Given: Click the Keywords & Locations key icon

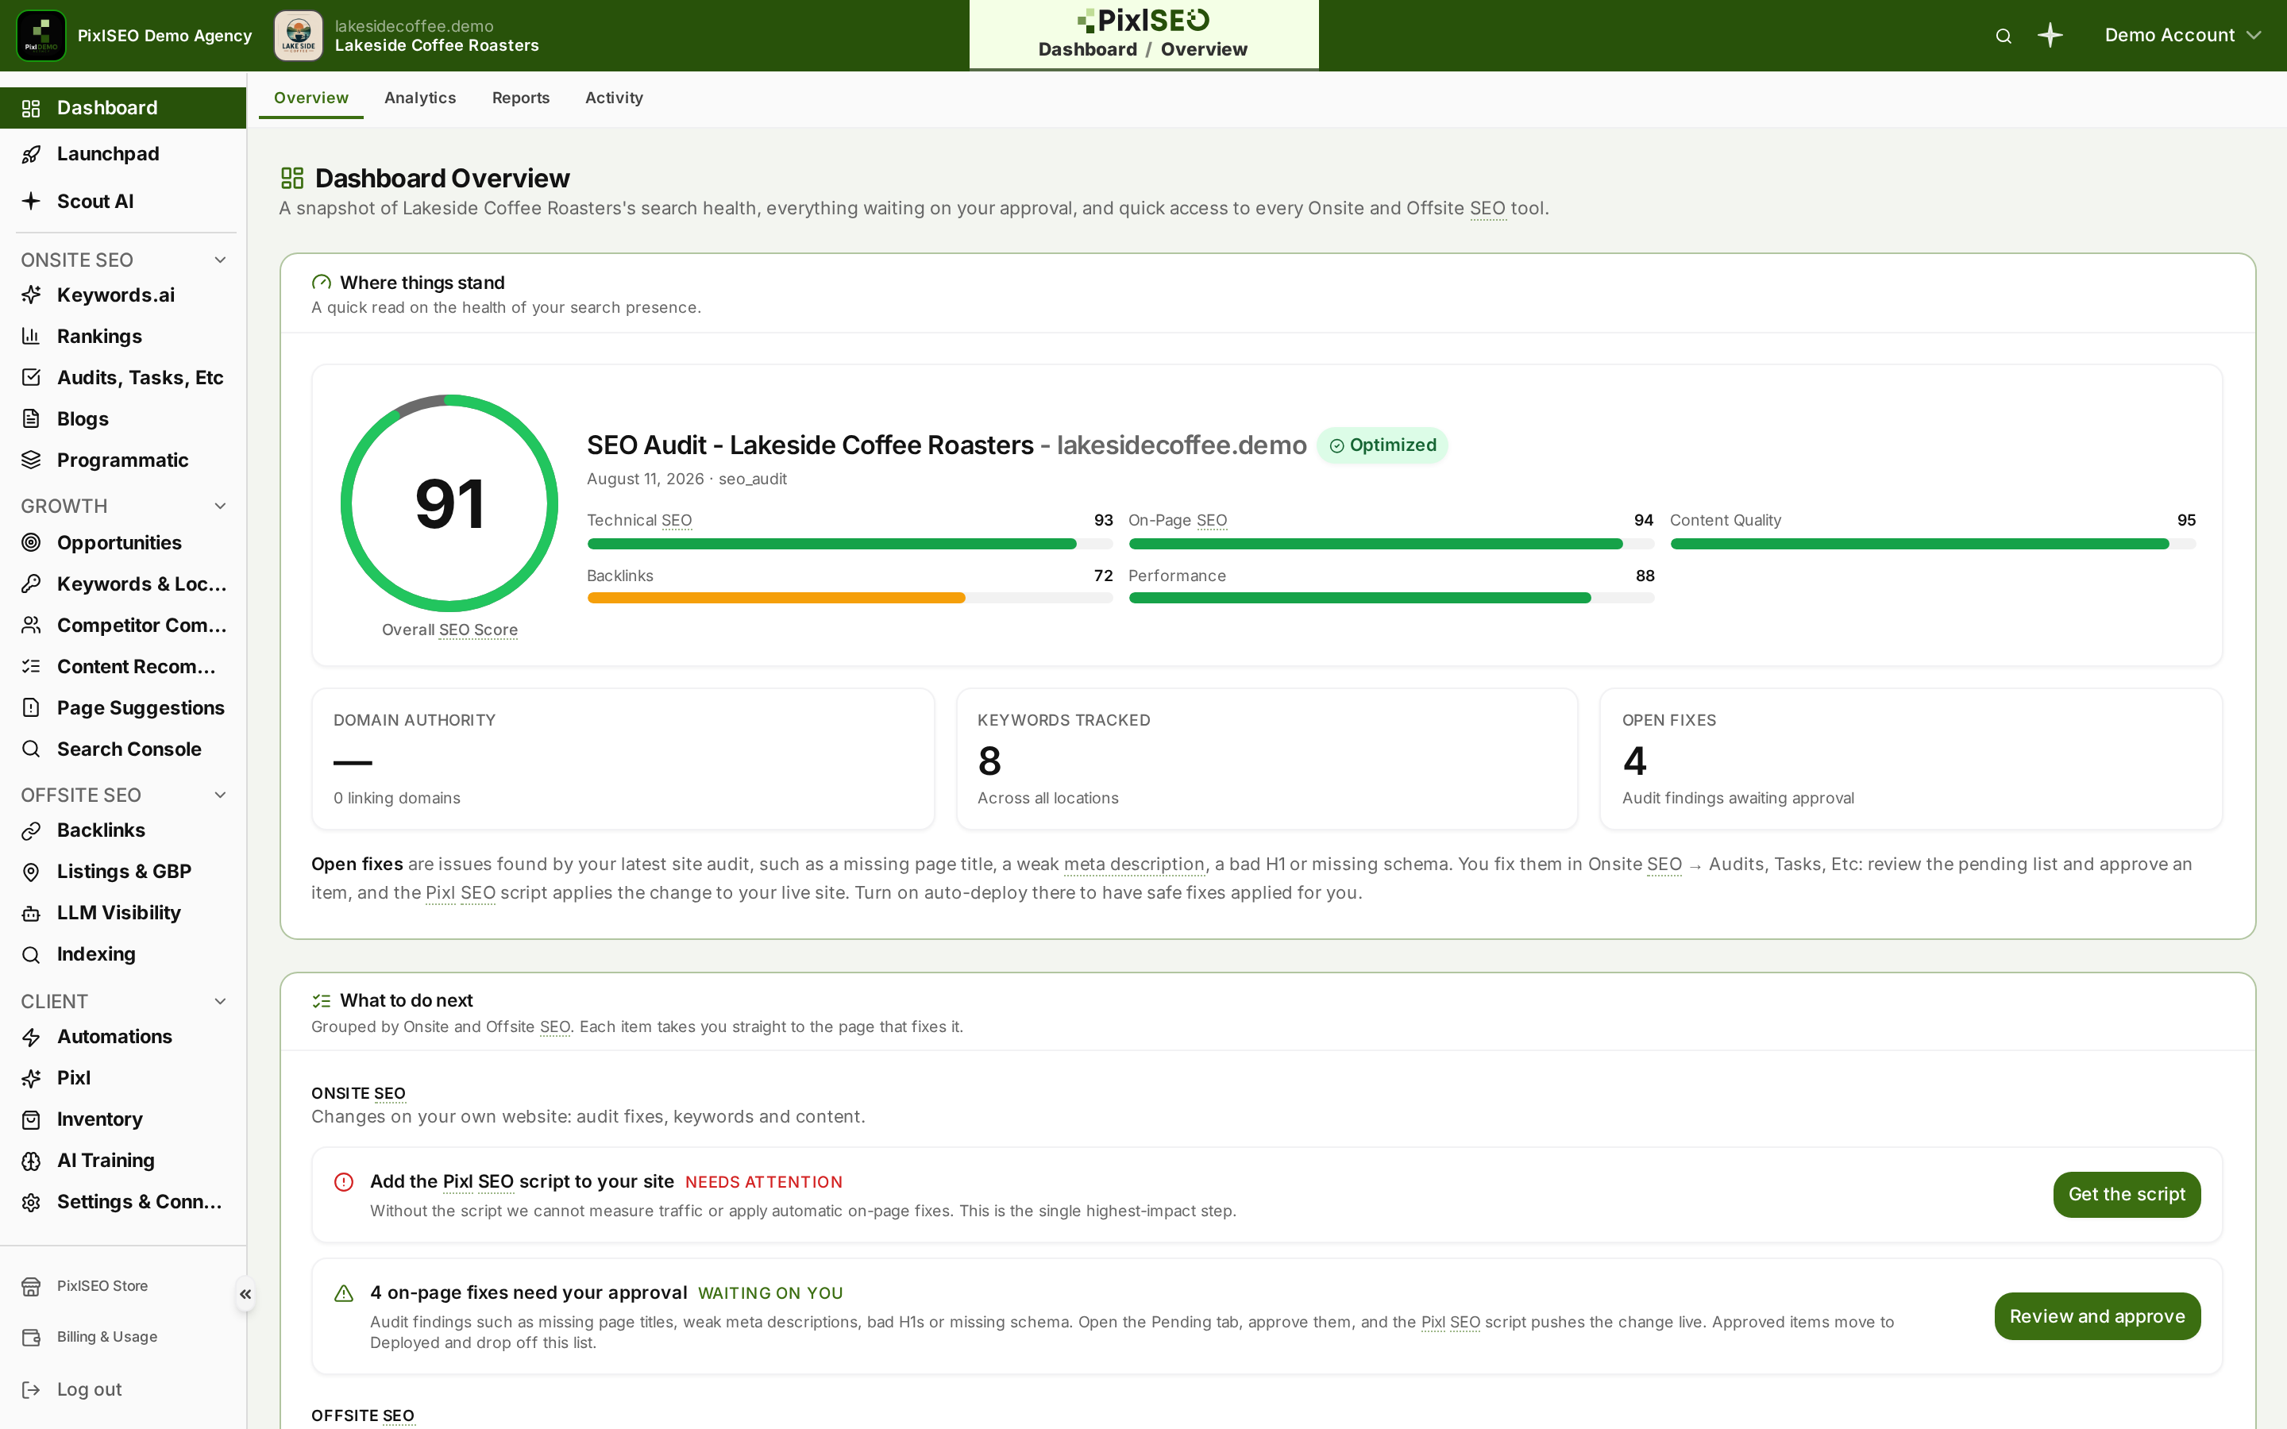Looking at the screenshot, I should (31, 584).
